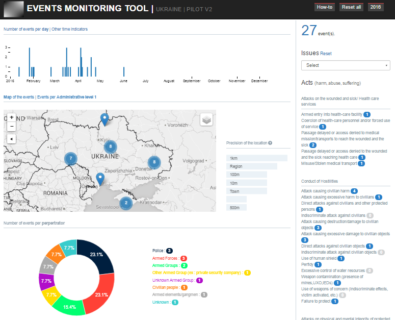Screen dimensions: 395x320
Task: Open the How-to guide
Action: pos(325,7)
